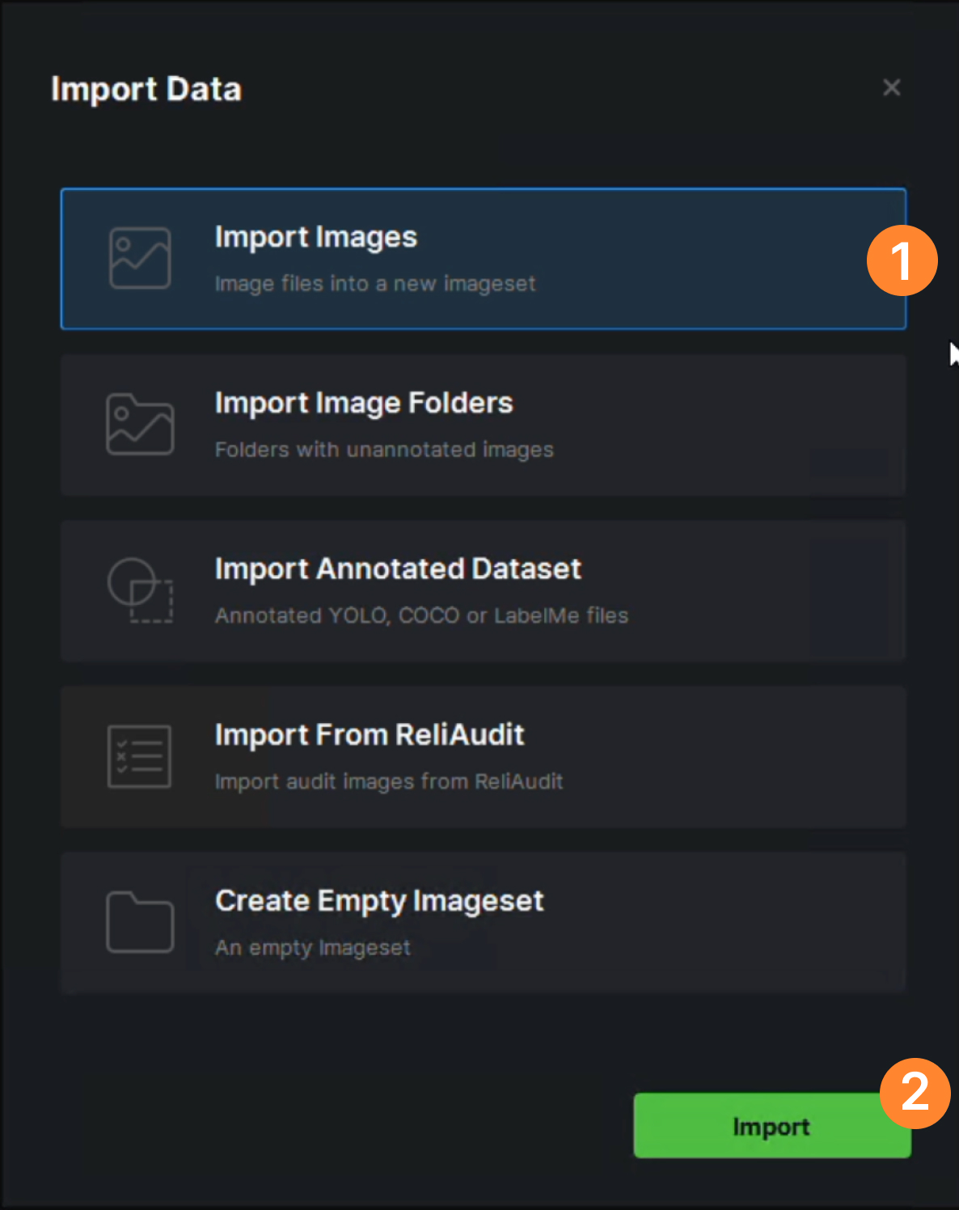
Task: Click the folder icon beside Create Empty Imageset
Action: (140, 922)
